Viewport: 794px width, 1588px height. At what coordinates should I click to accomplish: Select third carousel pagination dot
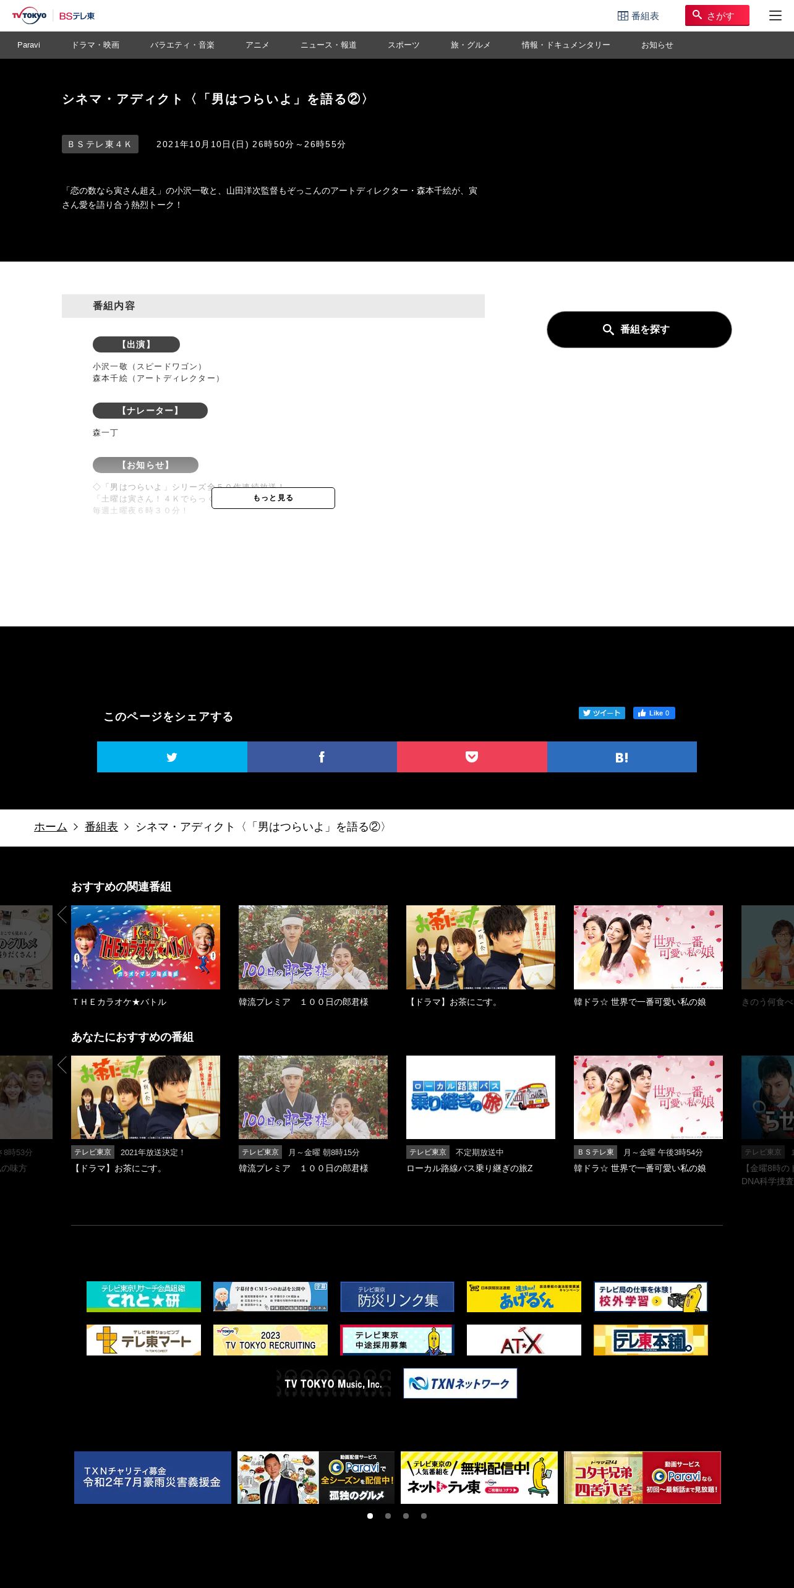(406, 1516)
